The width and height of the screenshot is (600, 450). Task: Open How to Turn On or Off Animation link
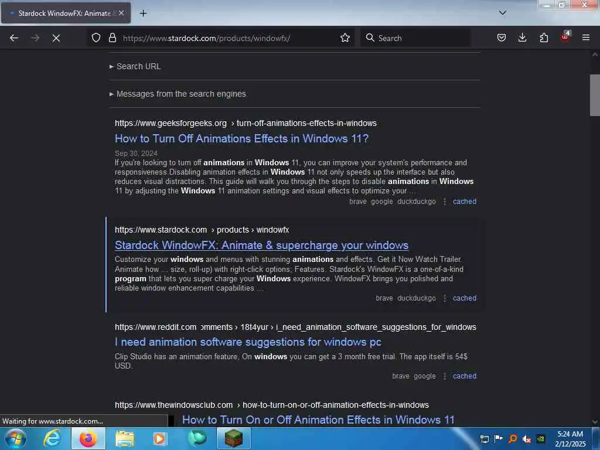318,420
